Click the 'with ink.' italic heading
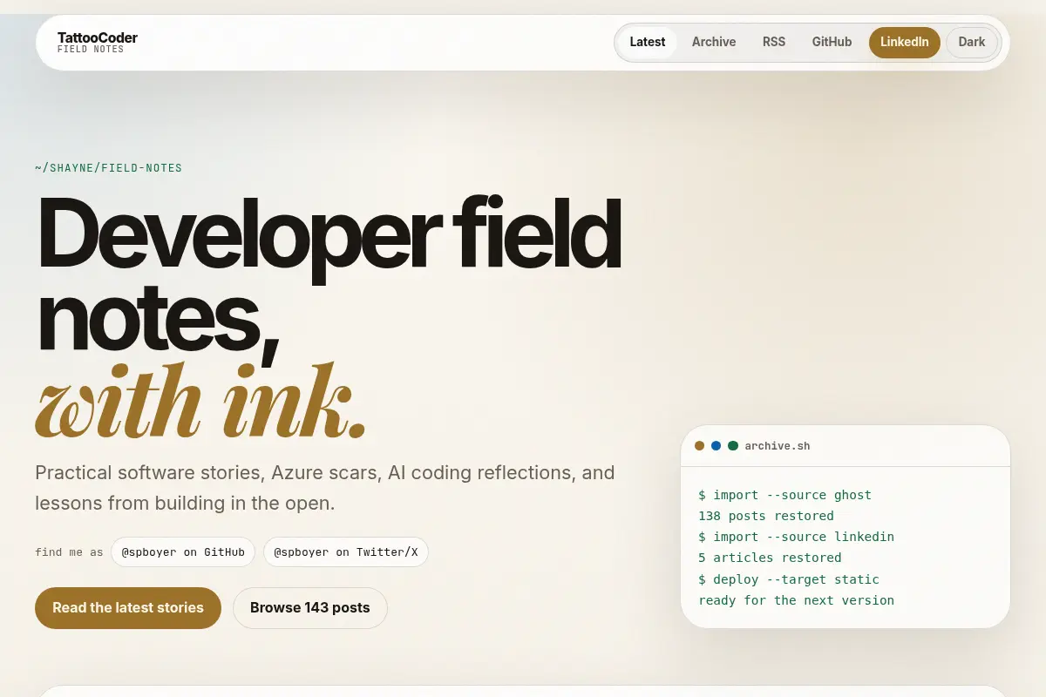The height and width of the screenshot is (697, 1046). point(201,399)
